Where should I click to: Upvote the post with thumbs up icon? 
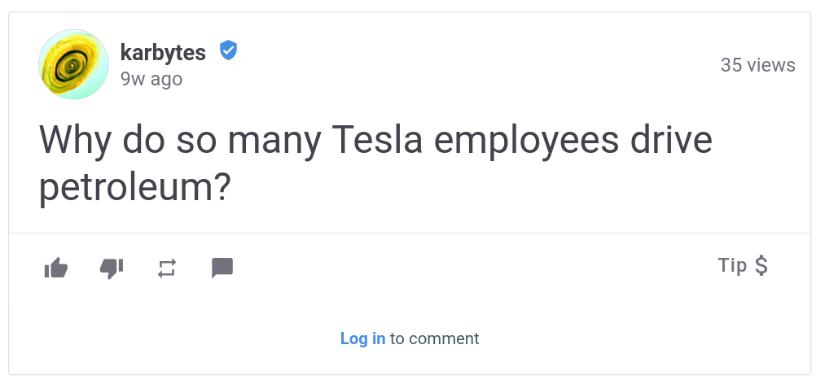(x=56, y=268)
